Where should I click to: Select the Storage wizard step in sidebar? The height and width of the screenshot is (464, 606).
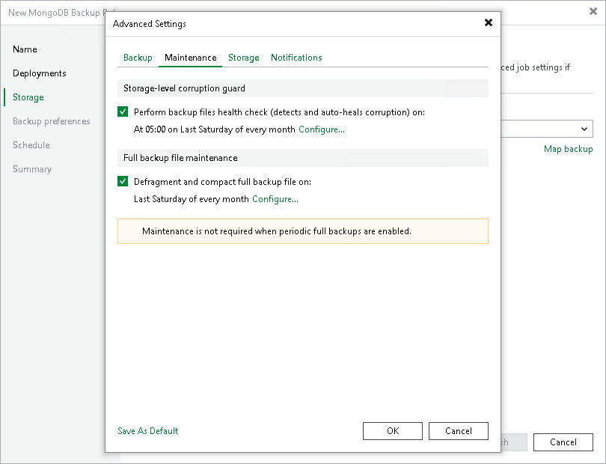coord(28,97)
